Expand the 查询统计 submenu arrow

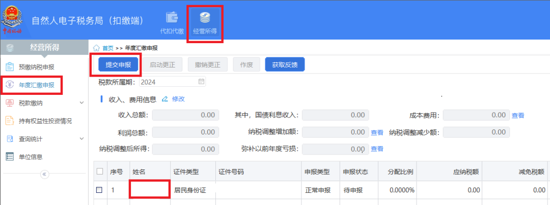tap(81, 139)
